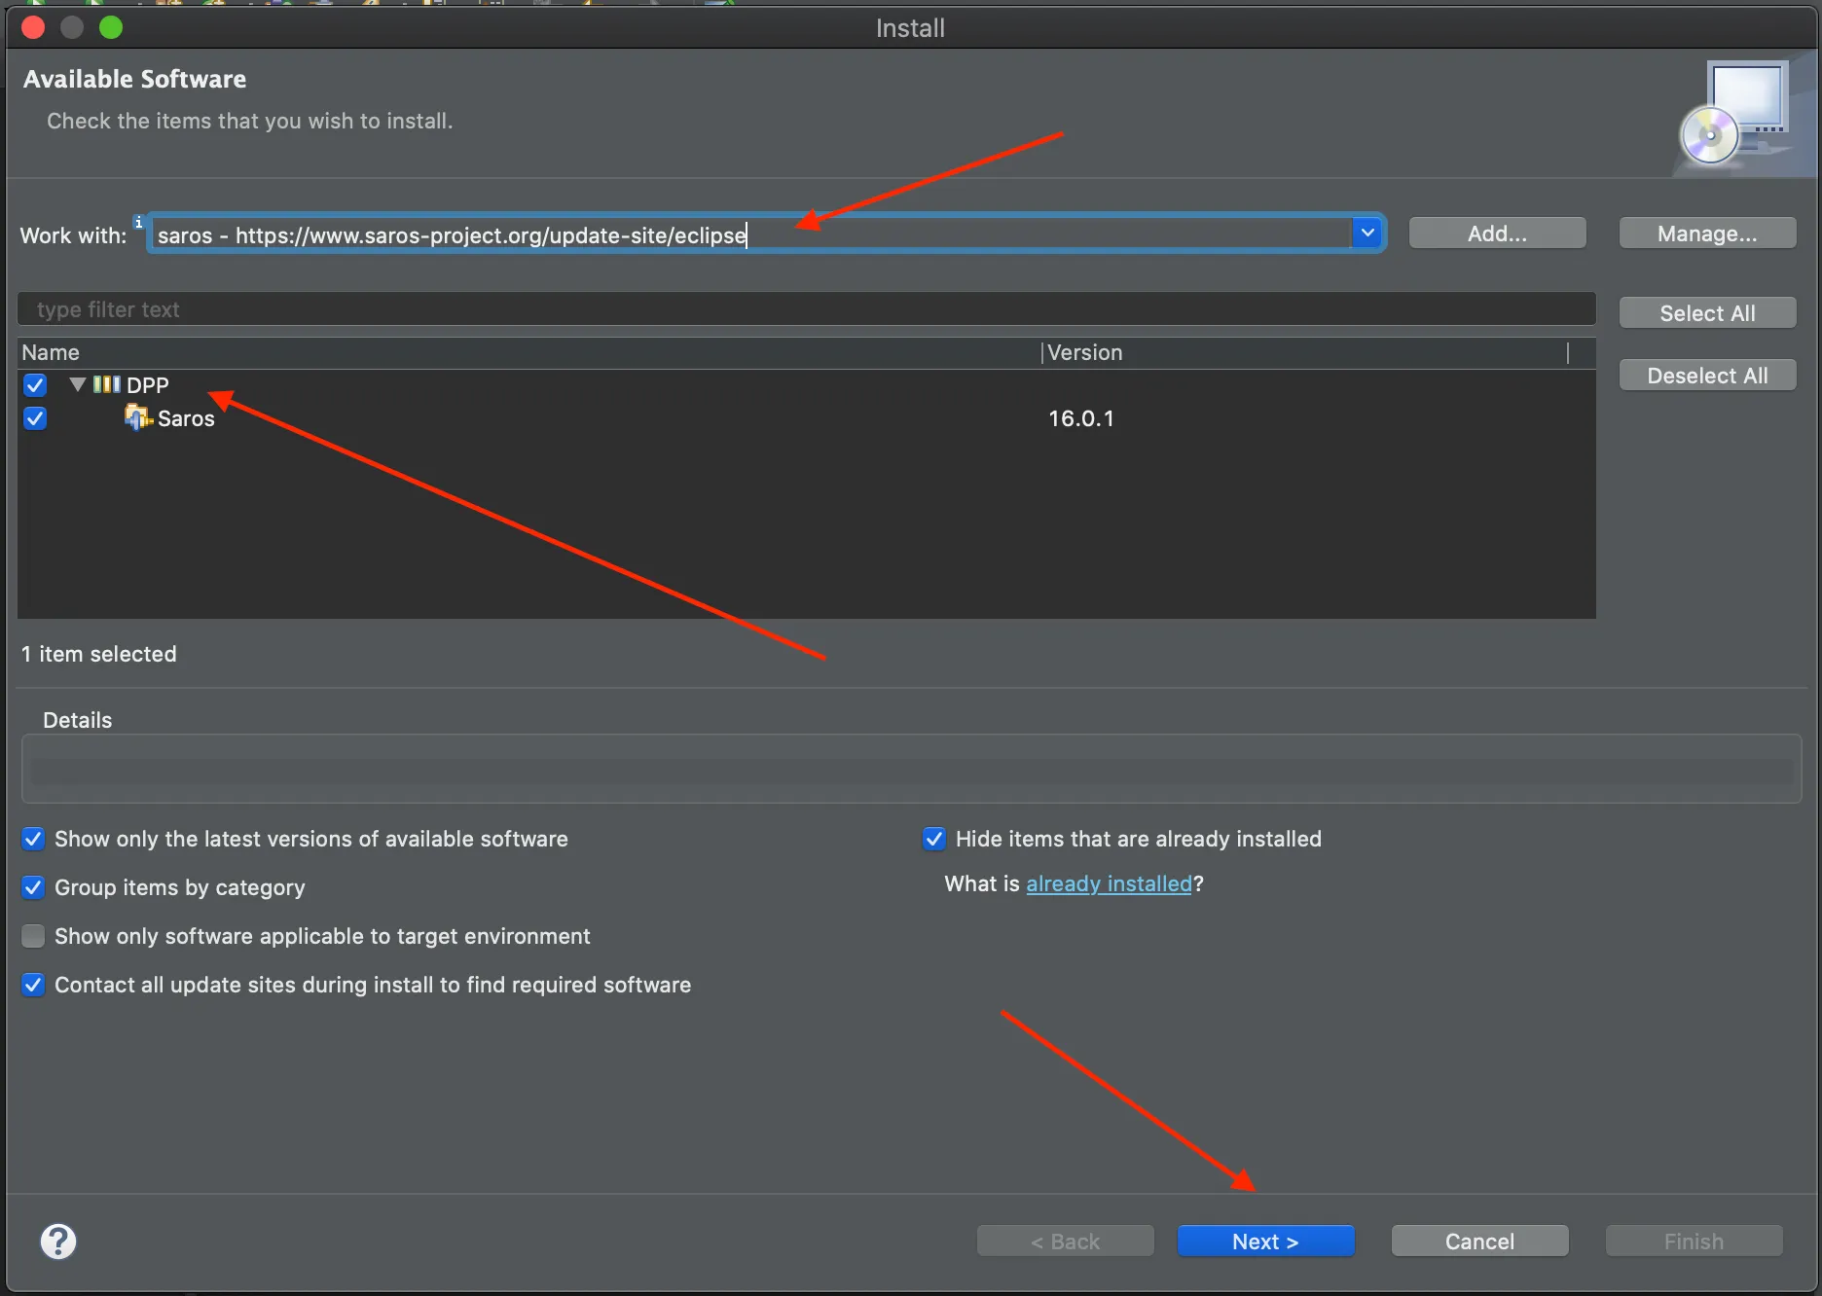Collapse the DPP tree category
Screen dimensions: 1822x1296
tap(78, 384)
